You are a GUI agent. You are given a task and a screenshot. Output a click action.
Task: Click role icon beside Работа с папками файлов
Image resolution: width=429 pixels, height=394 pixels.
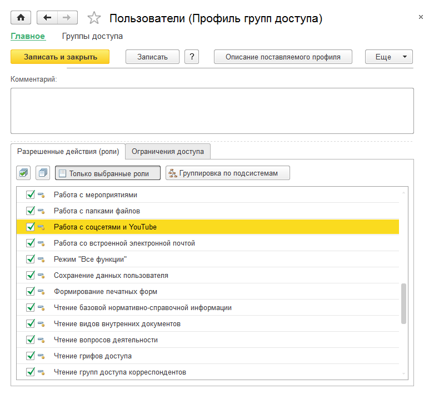(x=41, y=211)
